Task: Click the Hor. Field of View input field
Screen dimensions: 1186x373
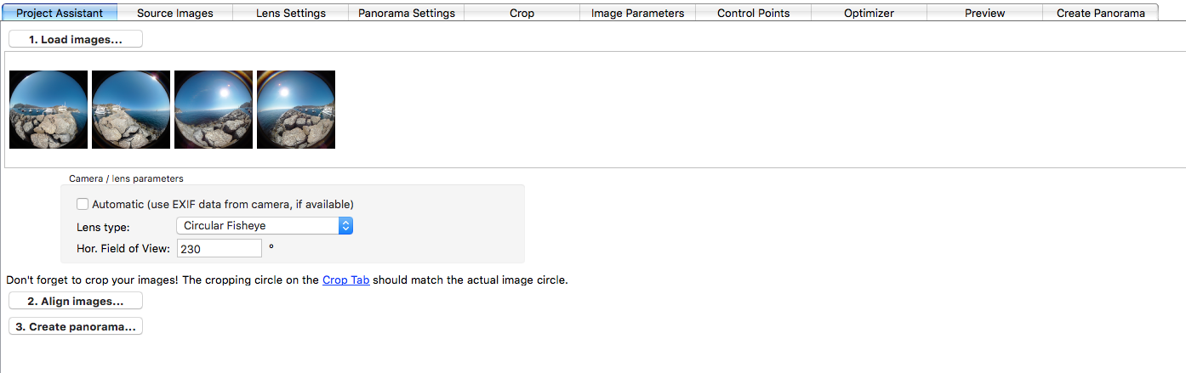Action: point(220,248)
